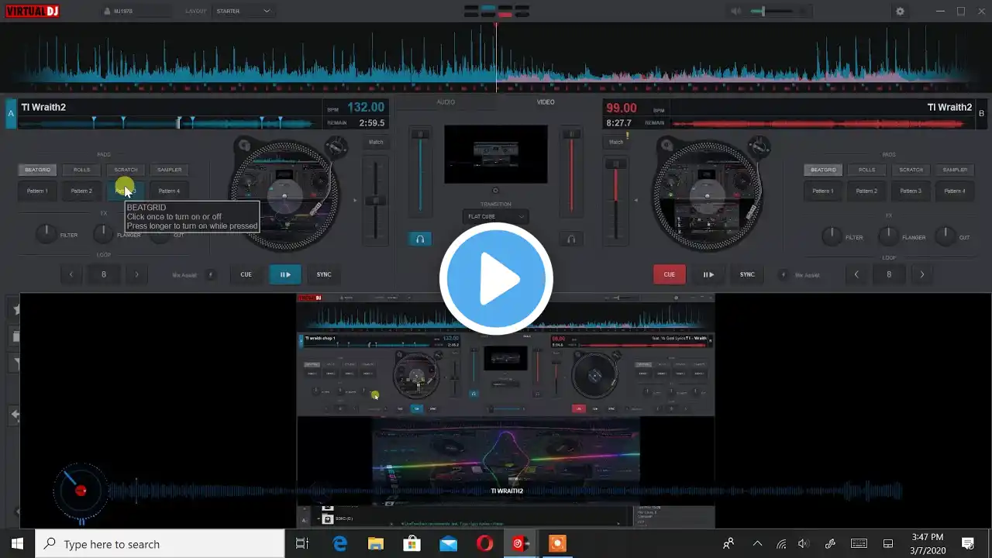Play the video with the blue play button
Viewport: 992px width, 558px height.
[x=496, y=279]
